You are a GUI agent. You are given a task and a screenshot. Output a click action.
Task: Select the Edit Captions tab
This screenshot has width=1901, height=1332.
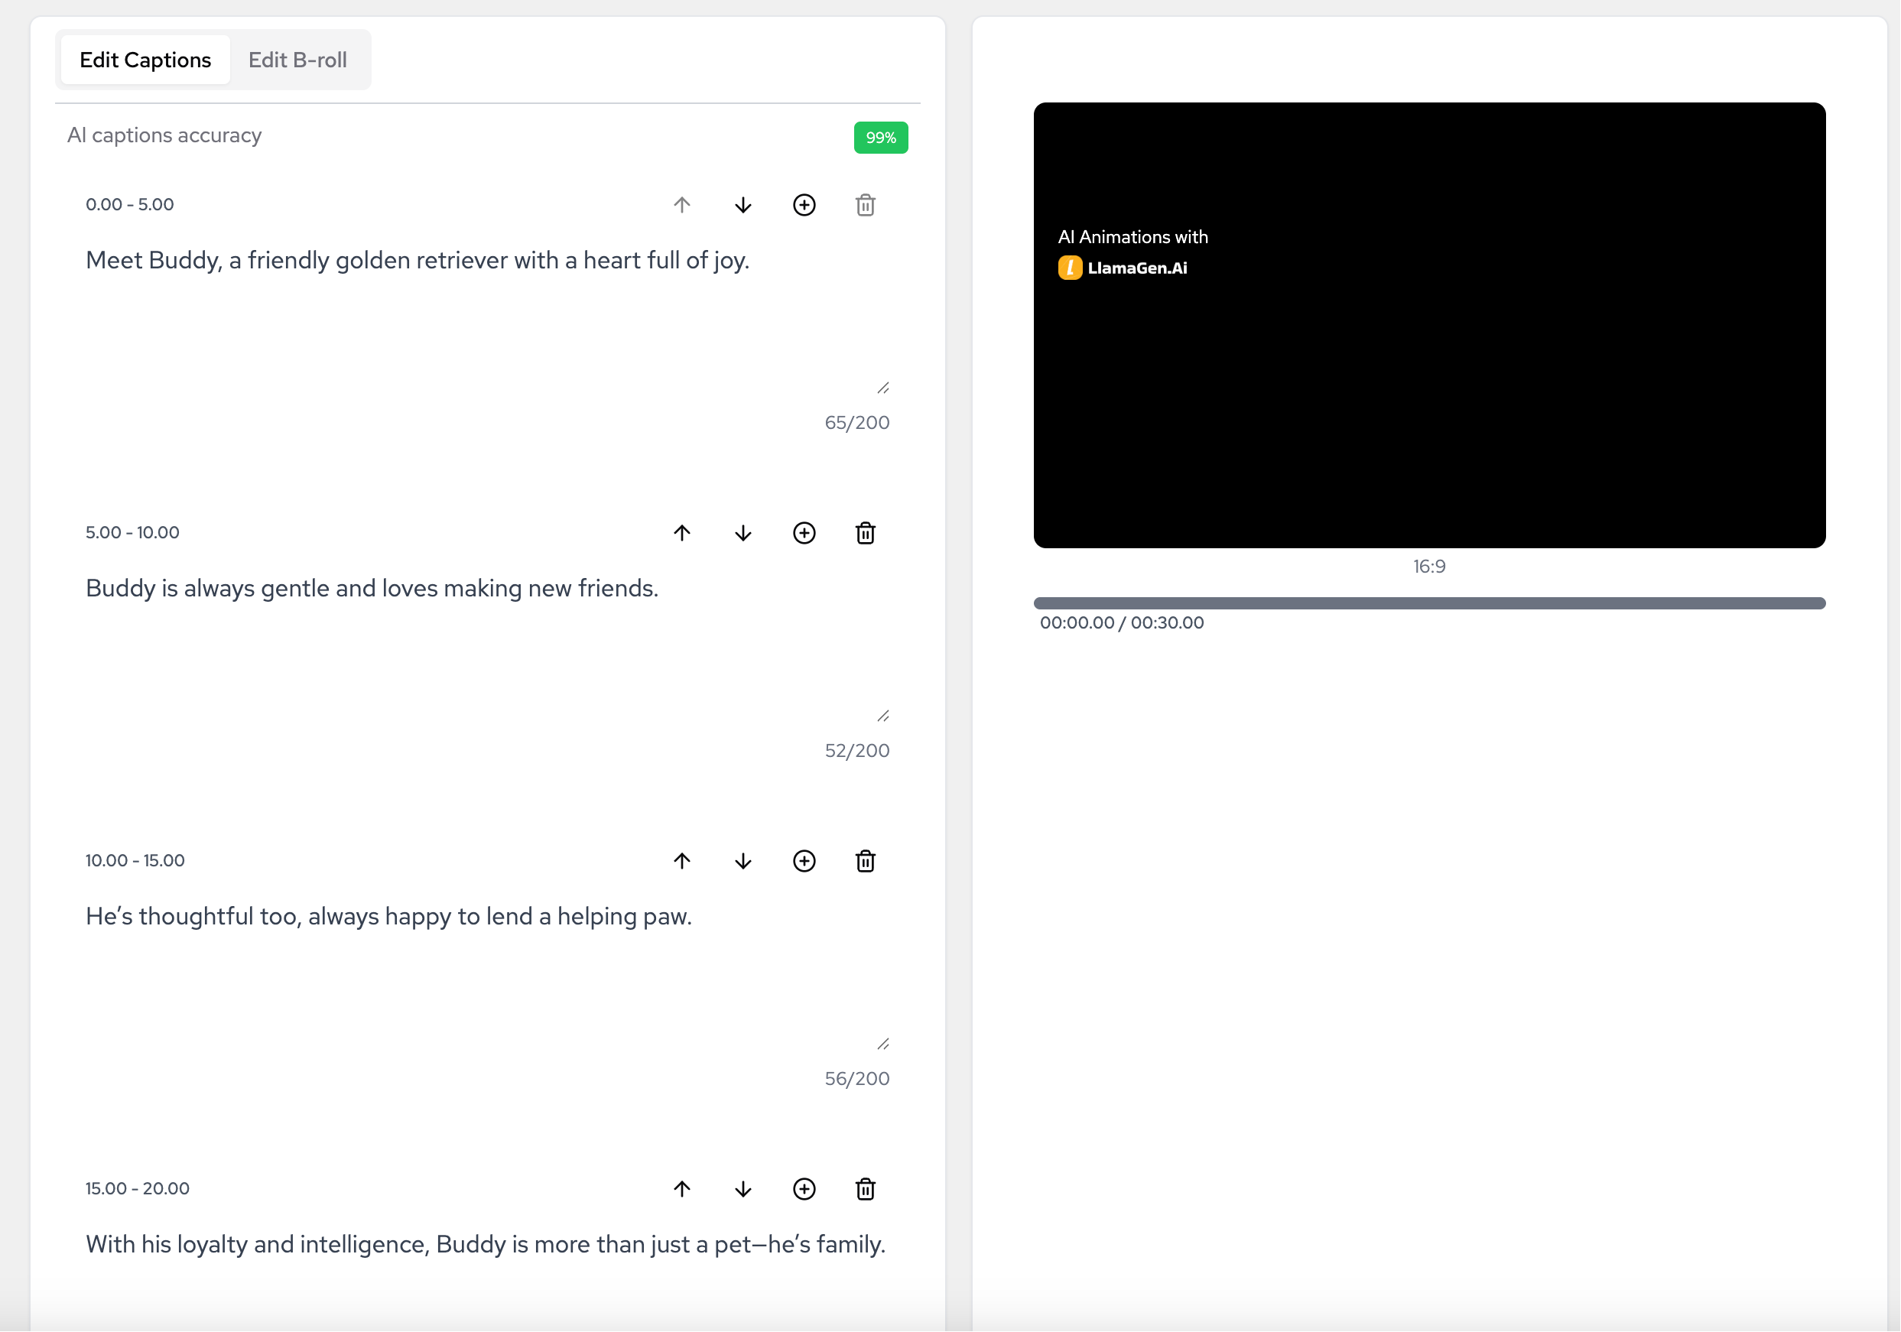click(145, 60)
